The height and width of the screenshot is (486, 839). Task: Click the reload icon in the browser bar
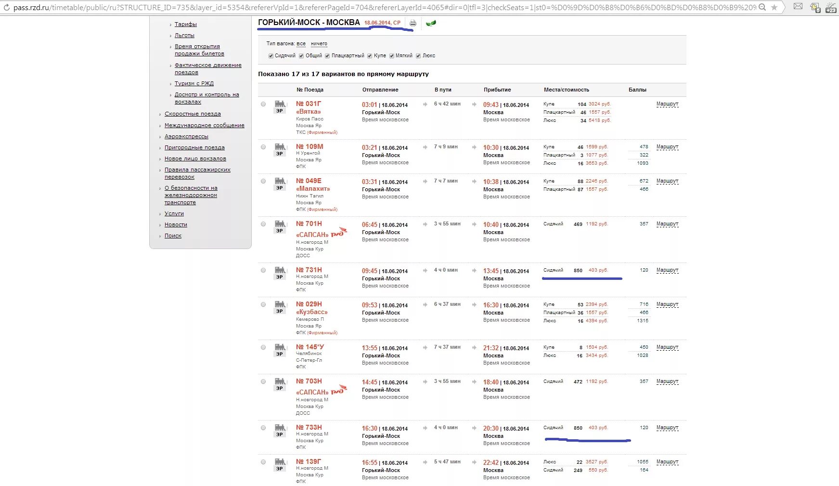click(x=6, y=8)
